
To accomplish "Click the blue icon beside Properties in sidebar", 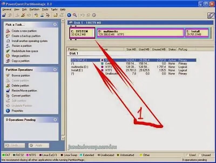I will point(8,111).
